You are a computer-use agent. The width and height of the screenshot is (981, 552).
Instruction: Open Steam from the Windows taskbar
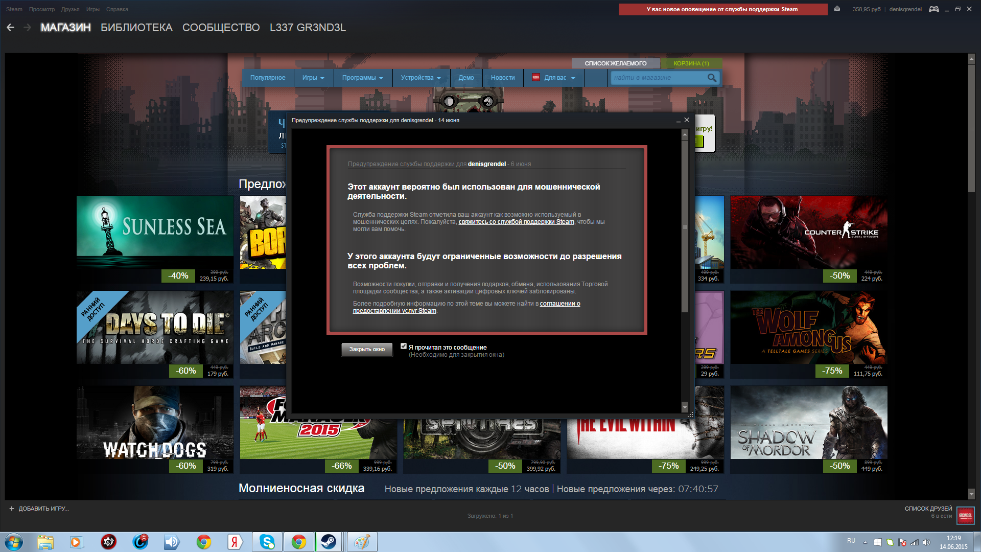(328, 542)
